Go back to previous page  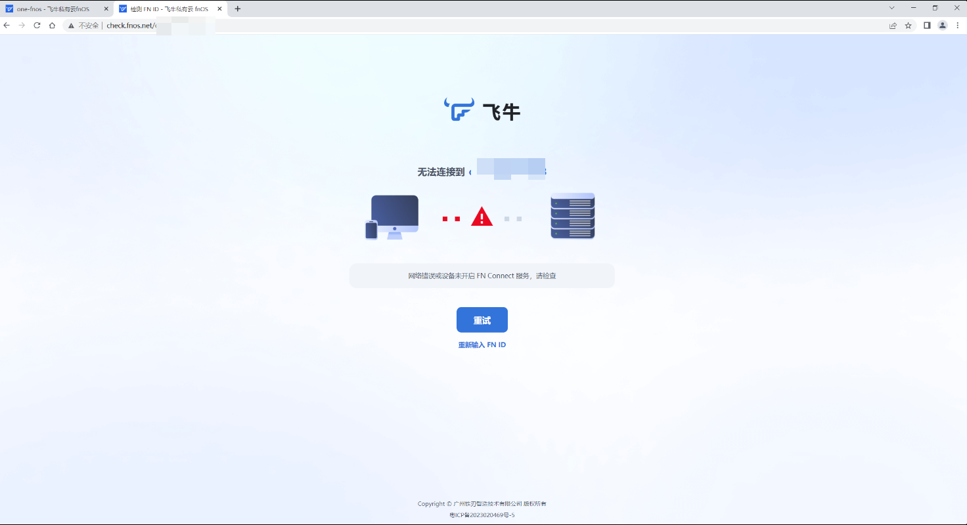(x=7, y=26)
